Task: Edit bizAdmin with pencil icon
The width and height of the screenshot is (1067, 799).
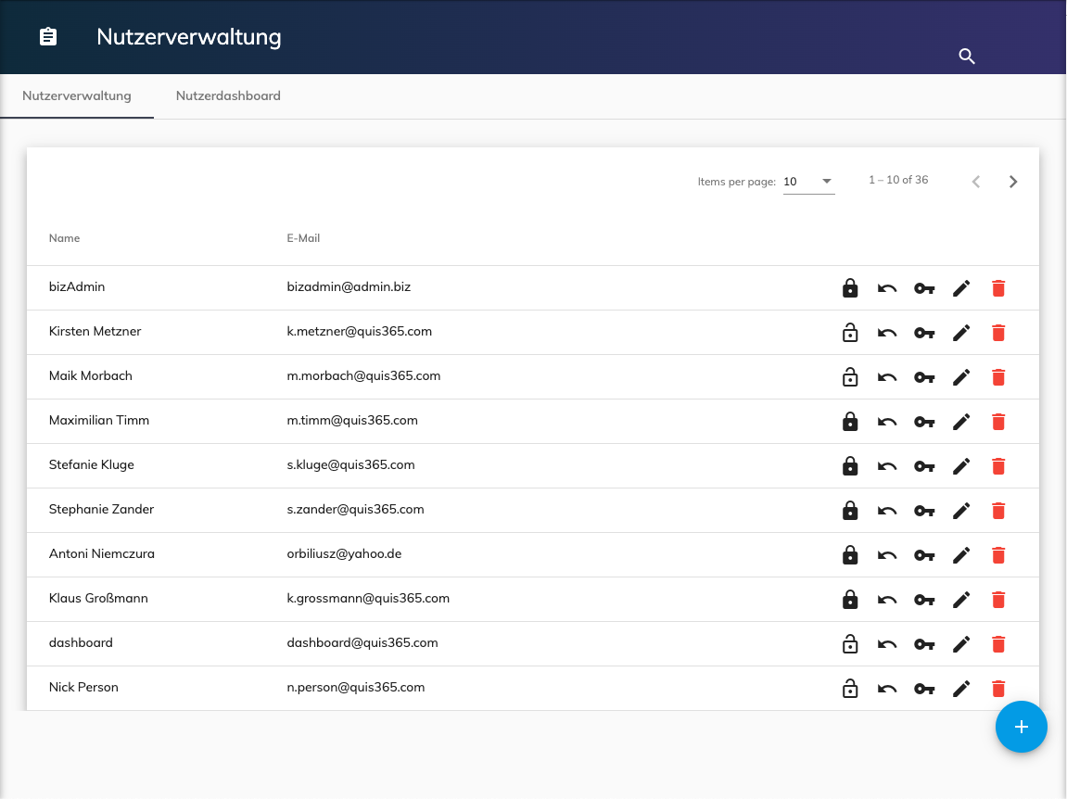Action: pos(961,288)
